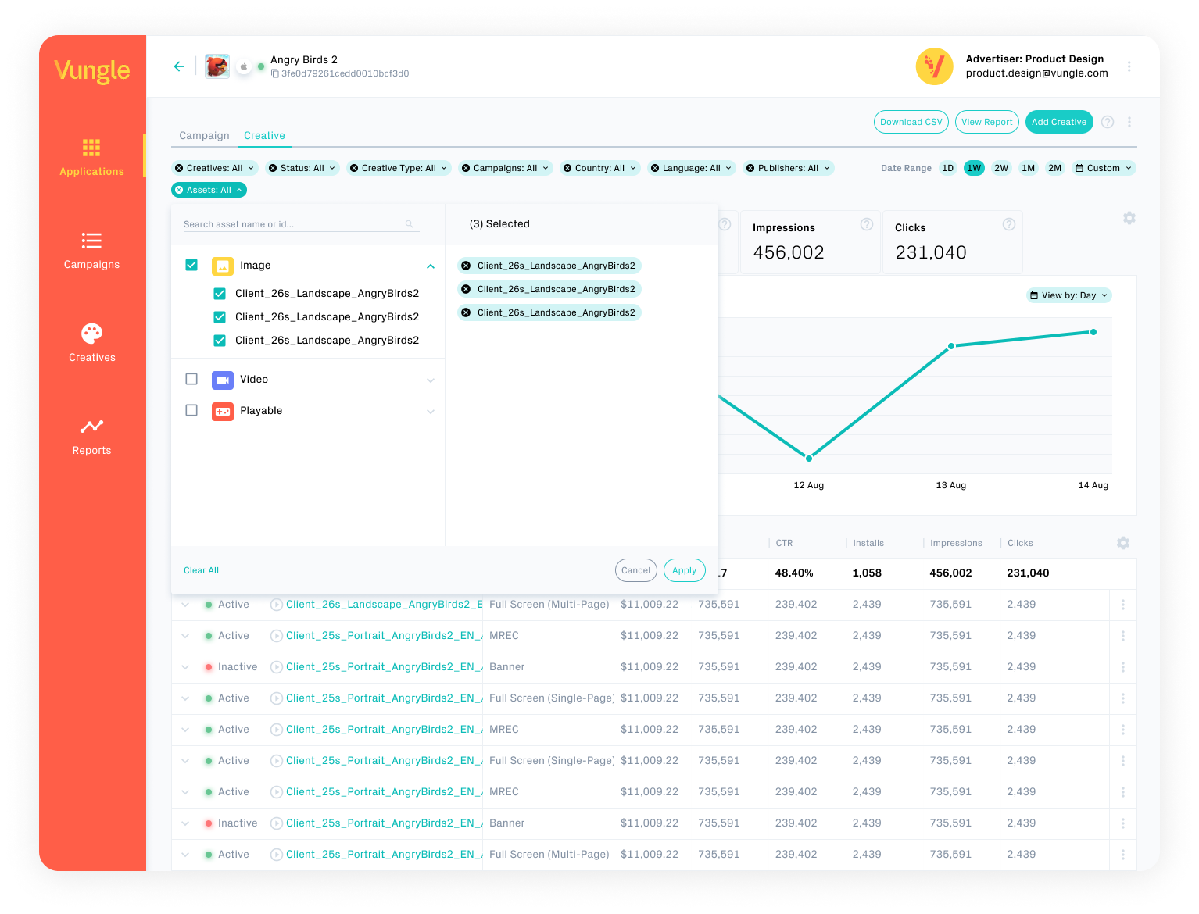The image size is (1199, 914).
Task: Open the advertiser kebab menu
Action: click(x=1129, y=66)
